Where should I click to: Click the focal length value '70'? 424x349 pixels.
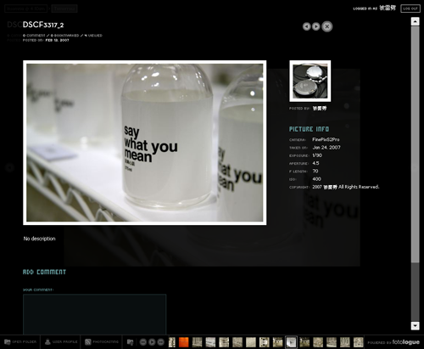315,172
